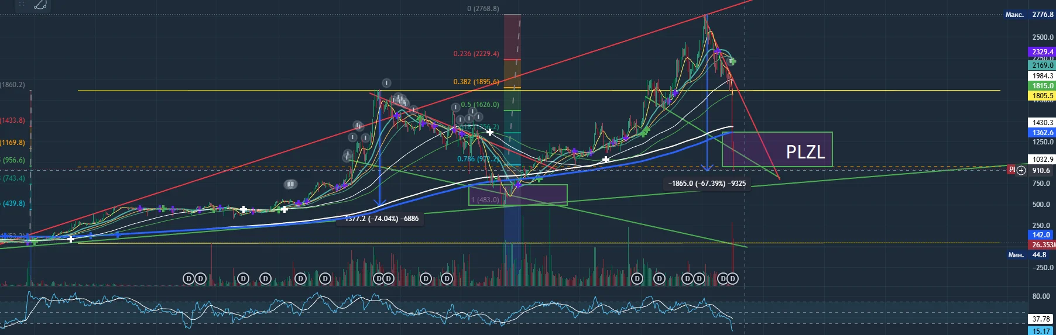Open the lone idea marker above the yellow line

point(386,83)
